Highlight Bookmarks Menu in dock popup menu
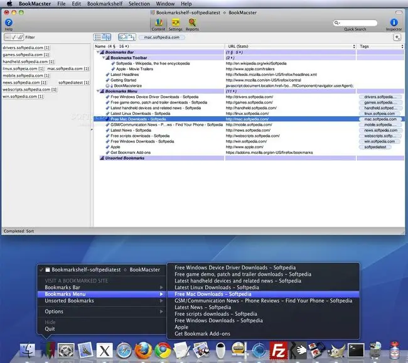The height and width of the screenshot is (363, 408). pyautogui.click(x=102, y=294)
